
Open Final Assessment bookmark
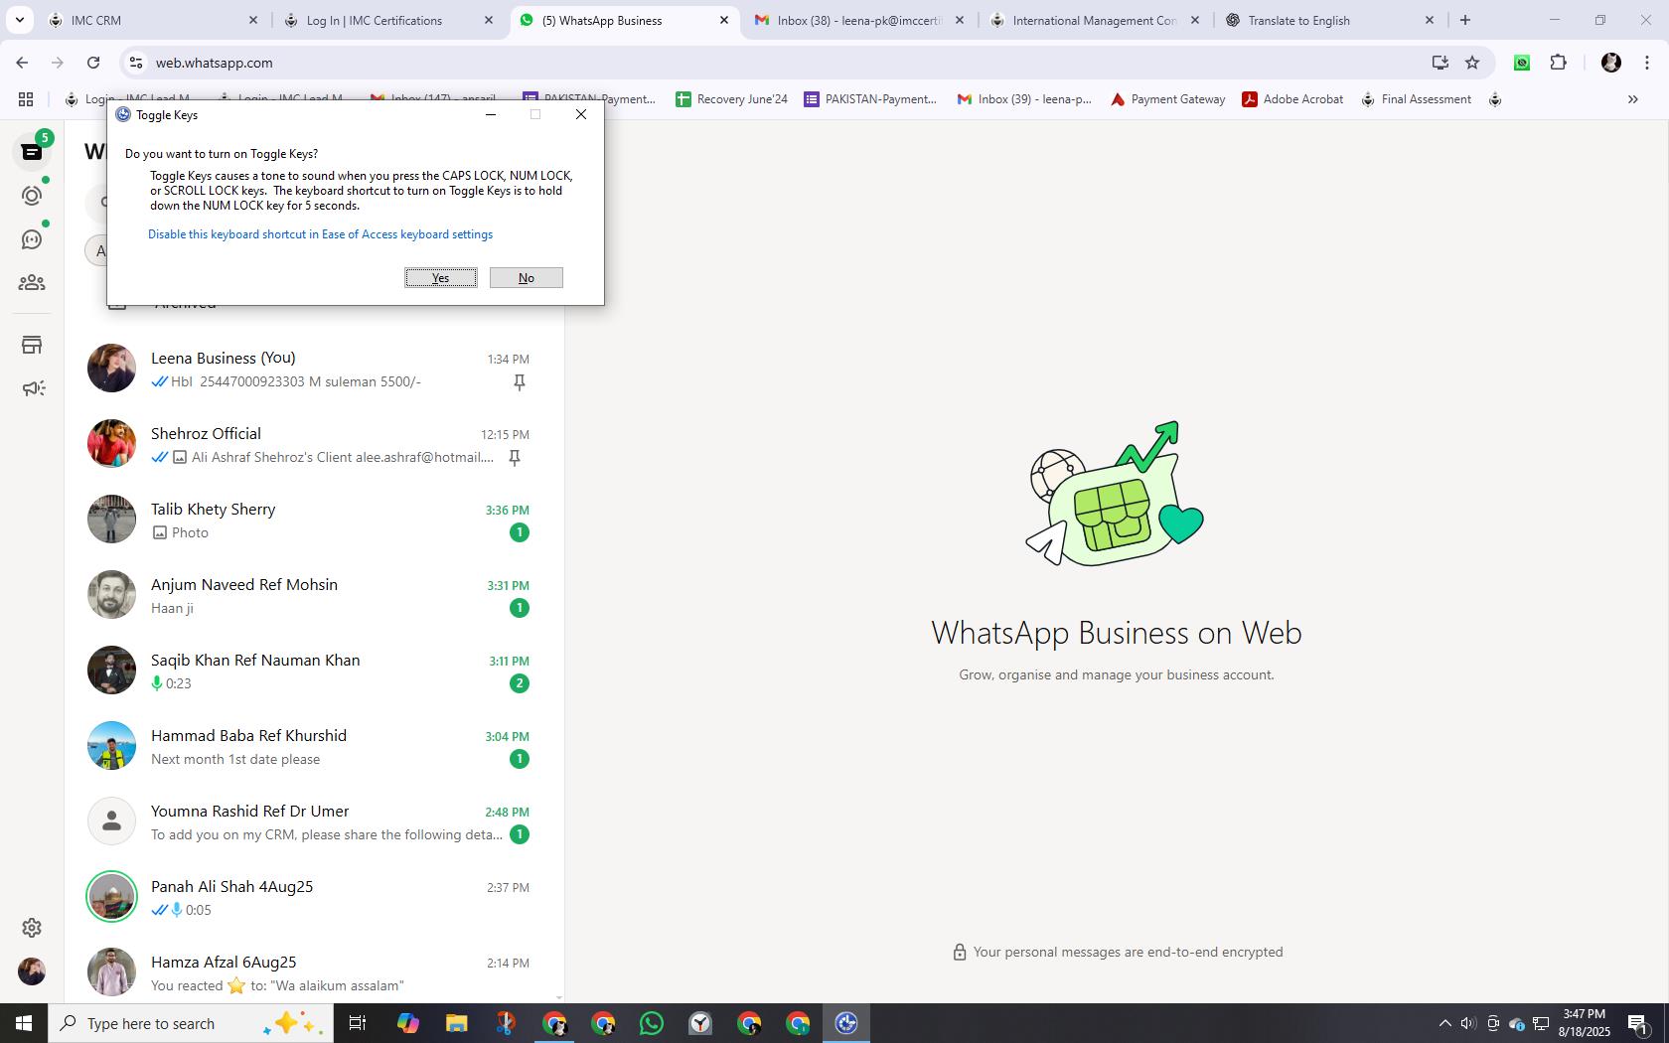tap(1416, 99)
